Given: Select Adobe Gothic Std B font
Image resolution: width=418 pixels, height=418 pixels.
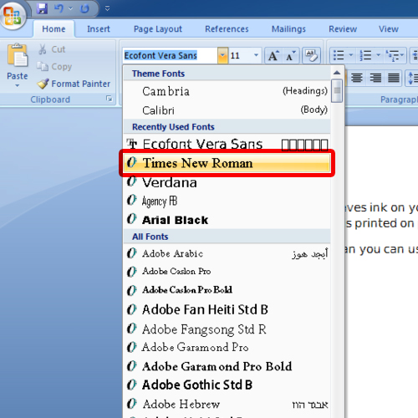Looking at the screenshot, I should 227,385.
